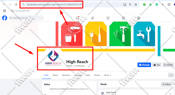This screenshot has width=175, height=95.
Task: Click the Facebook logo
Action: pyautogui.click(x=5, y=18)
